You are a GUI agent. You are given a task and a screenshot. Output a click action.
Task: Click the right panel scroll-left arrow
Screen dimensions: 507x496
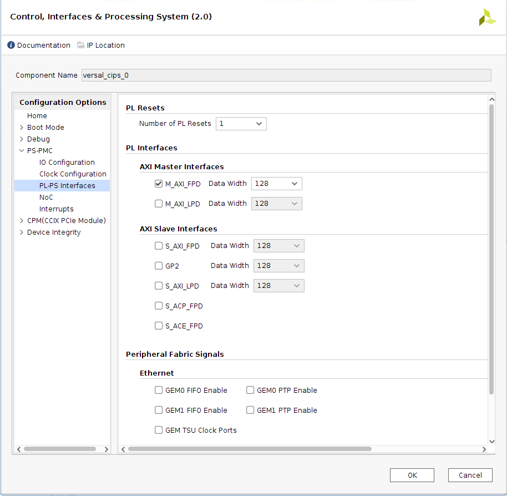tap(123, 449)
